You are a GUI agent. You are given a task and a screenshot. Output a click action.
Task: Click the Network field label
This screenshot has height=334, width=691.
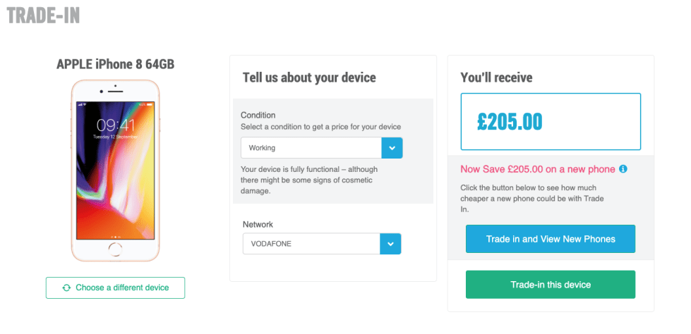pos(258,225)
